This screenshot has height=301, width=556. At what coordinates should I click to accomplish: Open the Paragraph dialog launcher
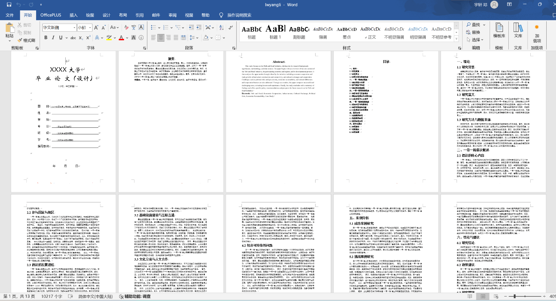click(234, 48)
